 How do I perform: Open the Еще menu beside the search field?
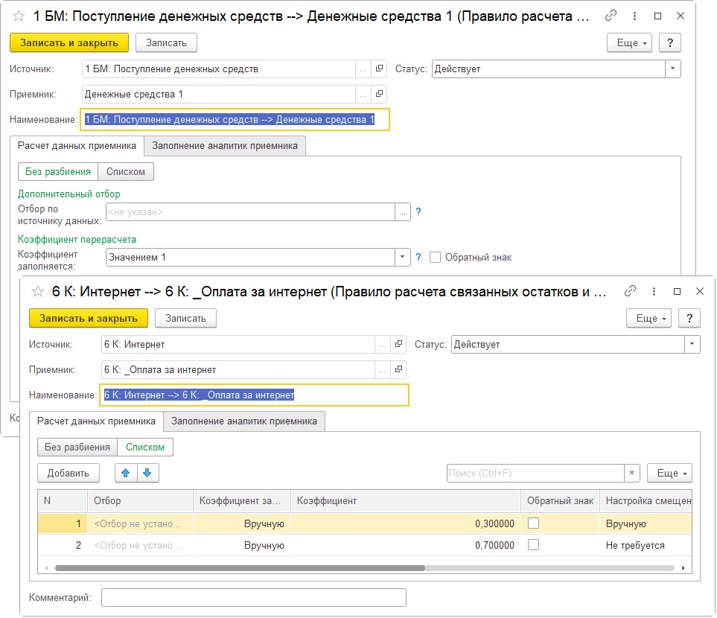[x=669, y=473]
